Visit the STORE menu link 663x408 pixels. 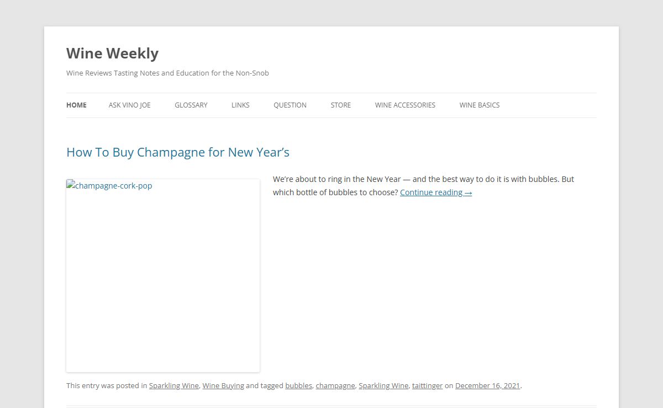(341, 105)
